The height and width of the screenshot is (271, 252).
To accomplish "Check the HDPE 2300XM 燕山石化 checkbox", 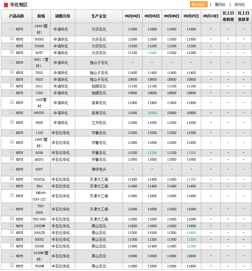I will pyautogui.click(x=12, y=225).
